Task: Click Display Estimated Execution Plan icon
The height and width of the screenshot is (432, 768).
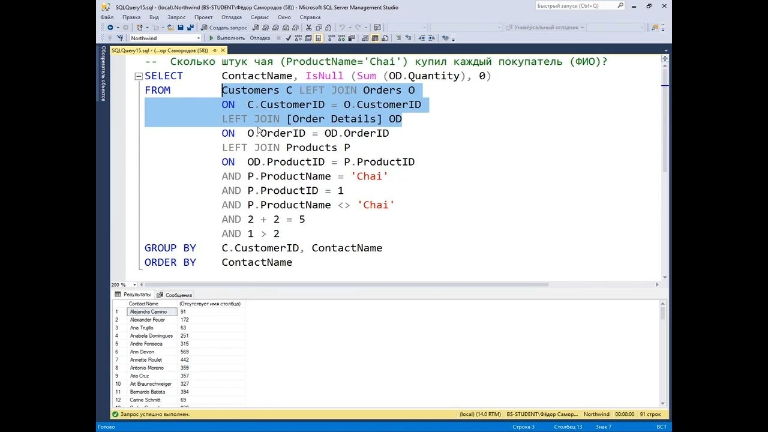Action: (x=298, y=38)
